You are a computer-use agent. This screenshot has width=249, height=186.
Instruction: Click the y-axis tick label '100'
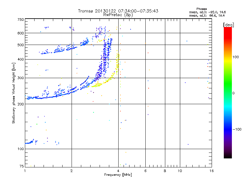pos(21,149)
